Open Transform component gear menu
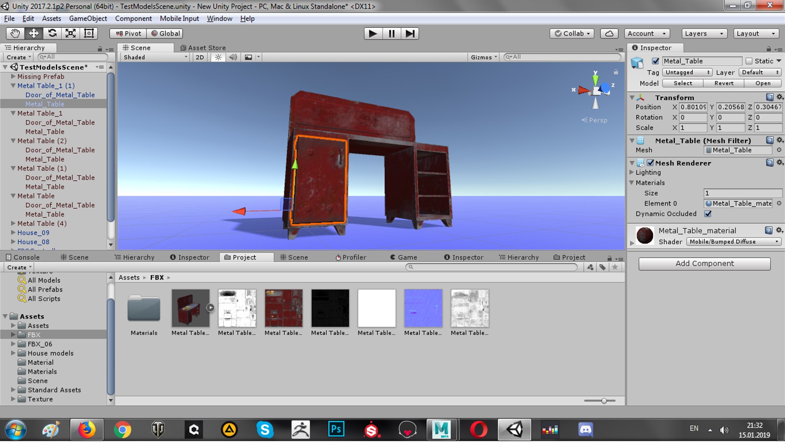 pos(780,97)
